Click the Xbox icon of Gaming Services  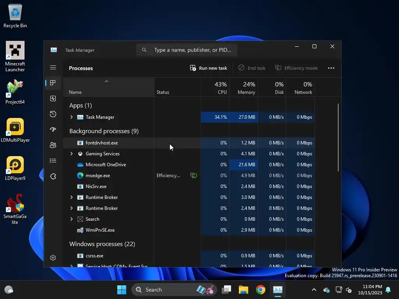pos(80,153)
